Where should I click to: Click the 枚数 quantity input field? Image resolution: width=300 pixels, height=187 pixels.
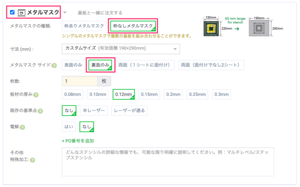tap(79, 81)
